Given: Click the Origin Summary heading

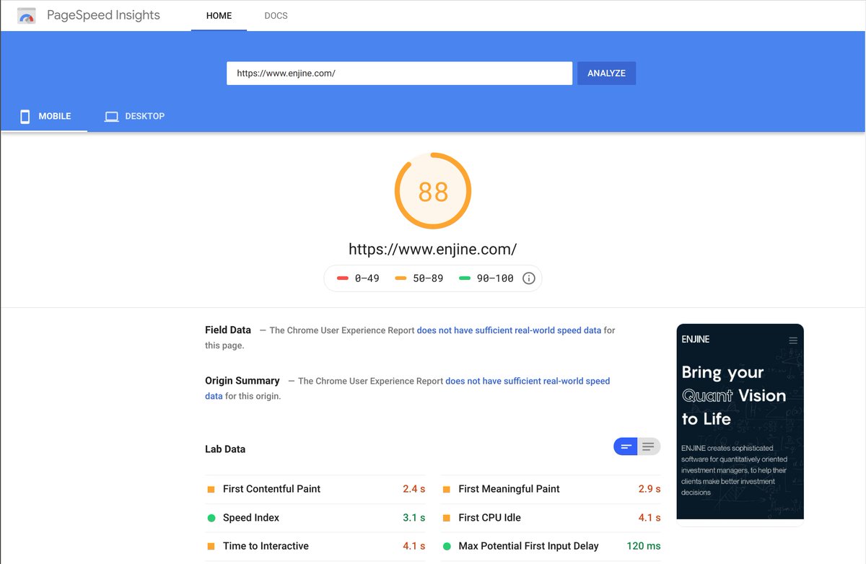Looking at the screenshot, I should 242,381.
